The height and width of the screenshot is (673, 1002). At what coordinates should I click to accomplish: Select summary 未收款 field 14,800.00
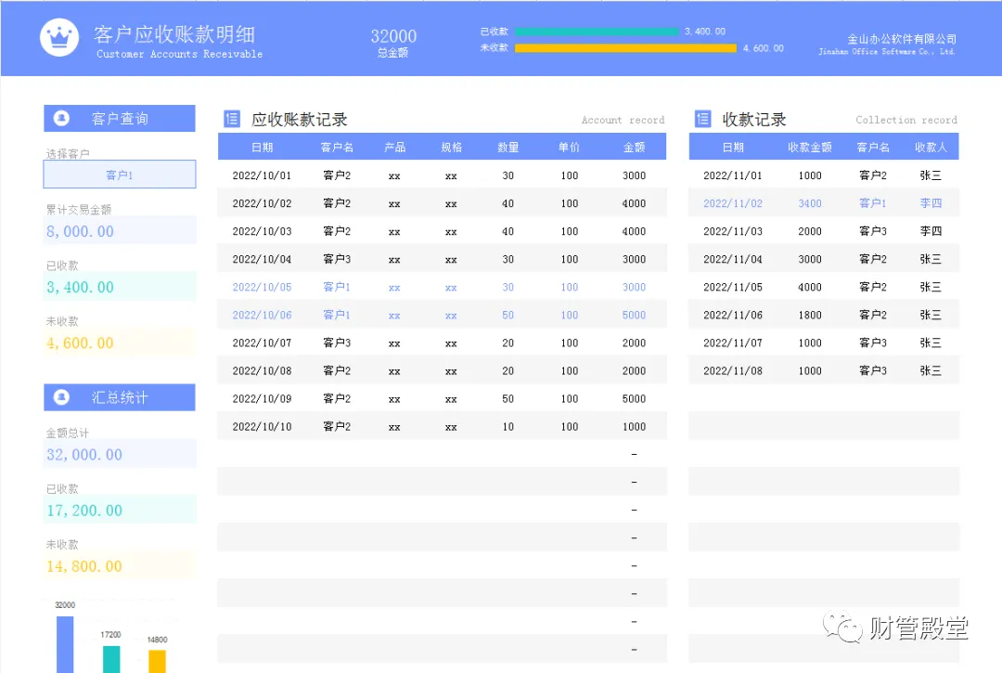(x=120, y=565)
